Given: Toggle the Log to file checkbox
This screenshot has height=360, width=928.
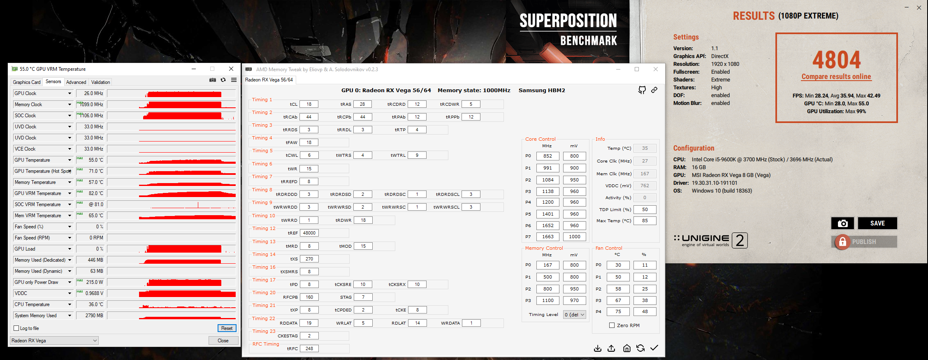Looking at the screenshot, I should pos(16,328).
